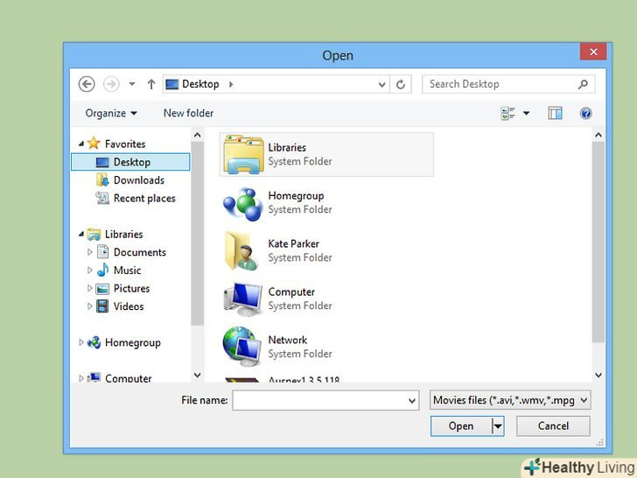Viewport: 637px width, 478px height.
Task: Change your view icon
Action: coord(507,114)
